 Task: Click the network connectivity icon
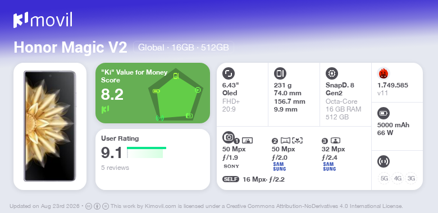[383, 161]
